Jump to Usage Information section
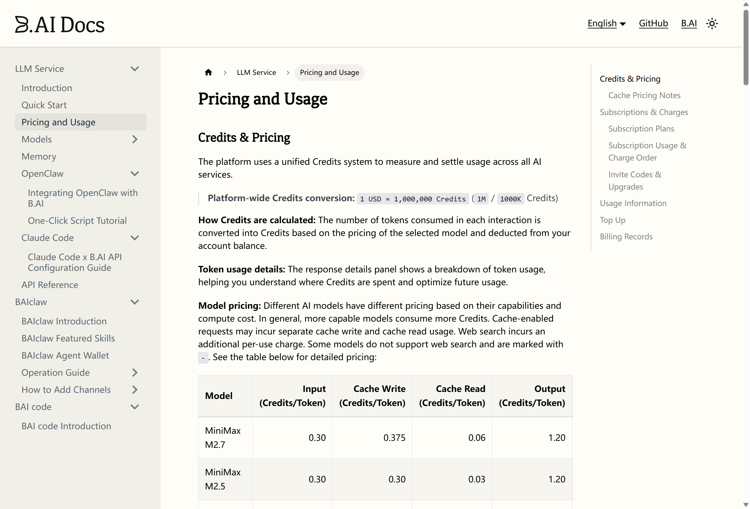The height and width of the screenshot is (509, 750). click(x=633, y=204)
